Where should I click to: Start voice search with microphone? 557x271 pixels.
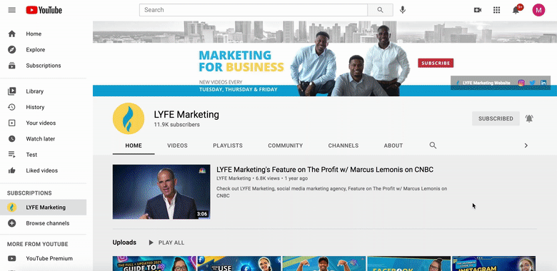pyautogui.click(x=403, y=10)
